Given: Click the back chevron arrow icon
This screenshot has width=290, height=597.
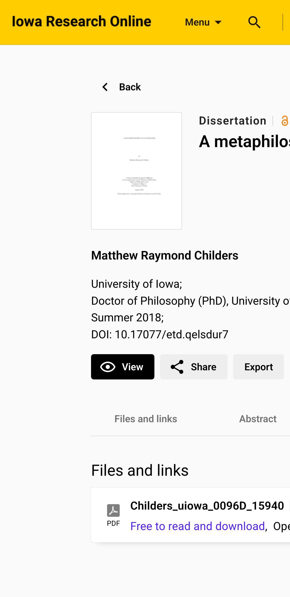Looking at the screenshot, I should coord(105,87).
